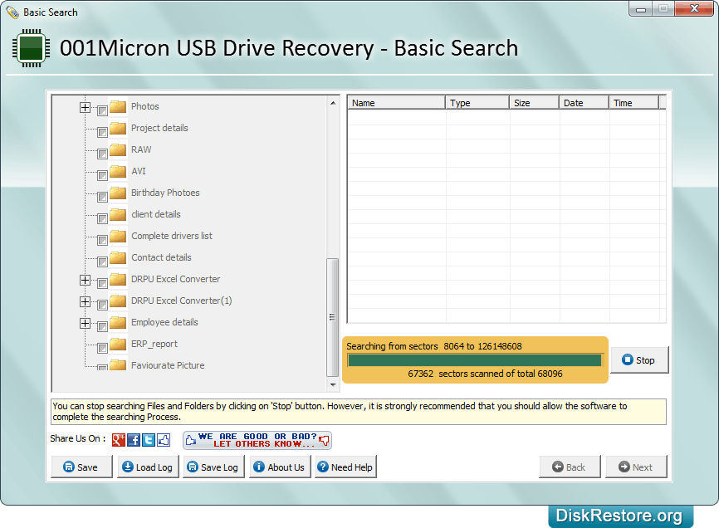Image resolution: width=719 pixels, height=528 pixels.
Task: Sort by the Time column header
Action: pos(633,103)
